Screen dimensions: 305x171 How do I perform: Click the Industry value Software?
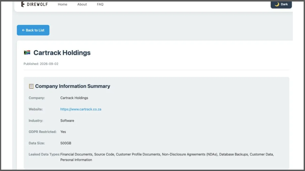point(67,121)
